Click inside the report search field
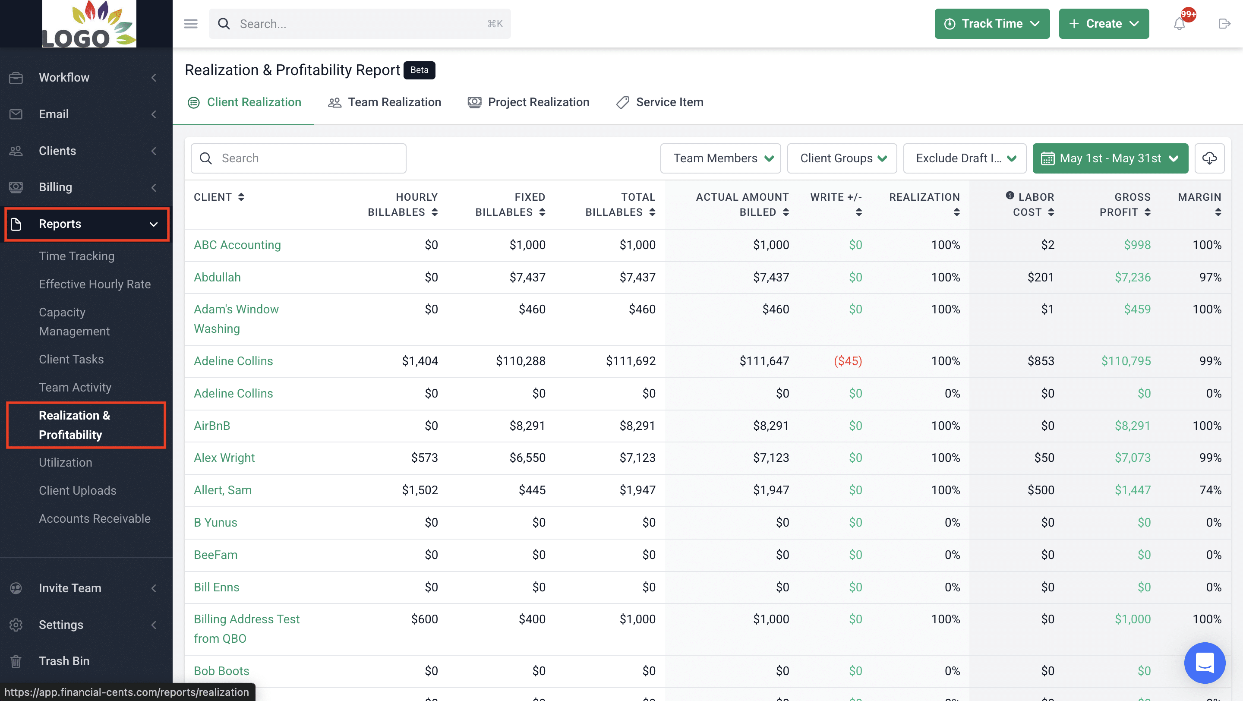Image resolution: width=1243 pixels, height=701 pixels. 298,158
